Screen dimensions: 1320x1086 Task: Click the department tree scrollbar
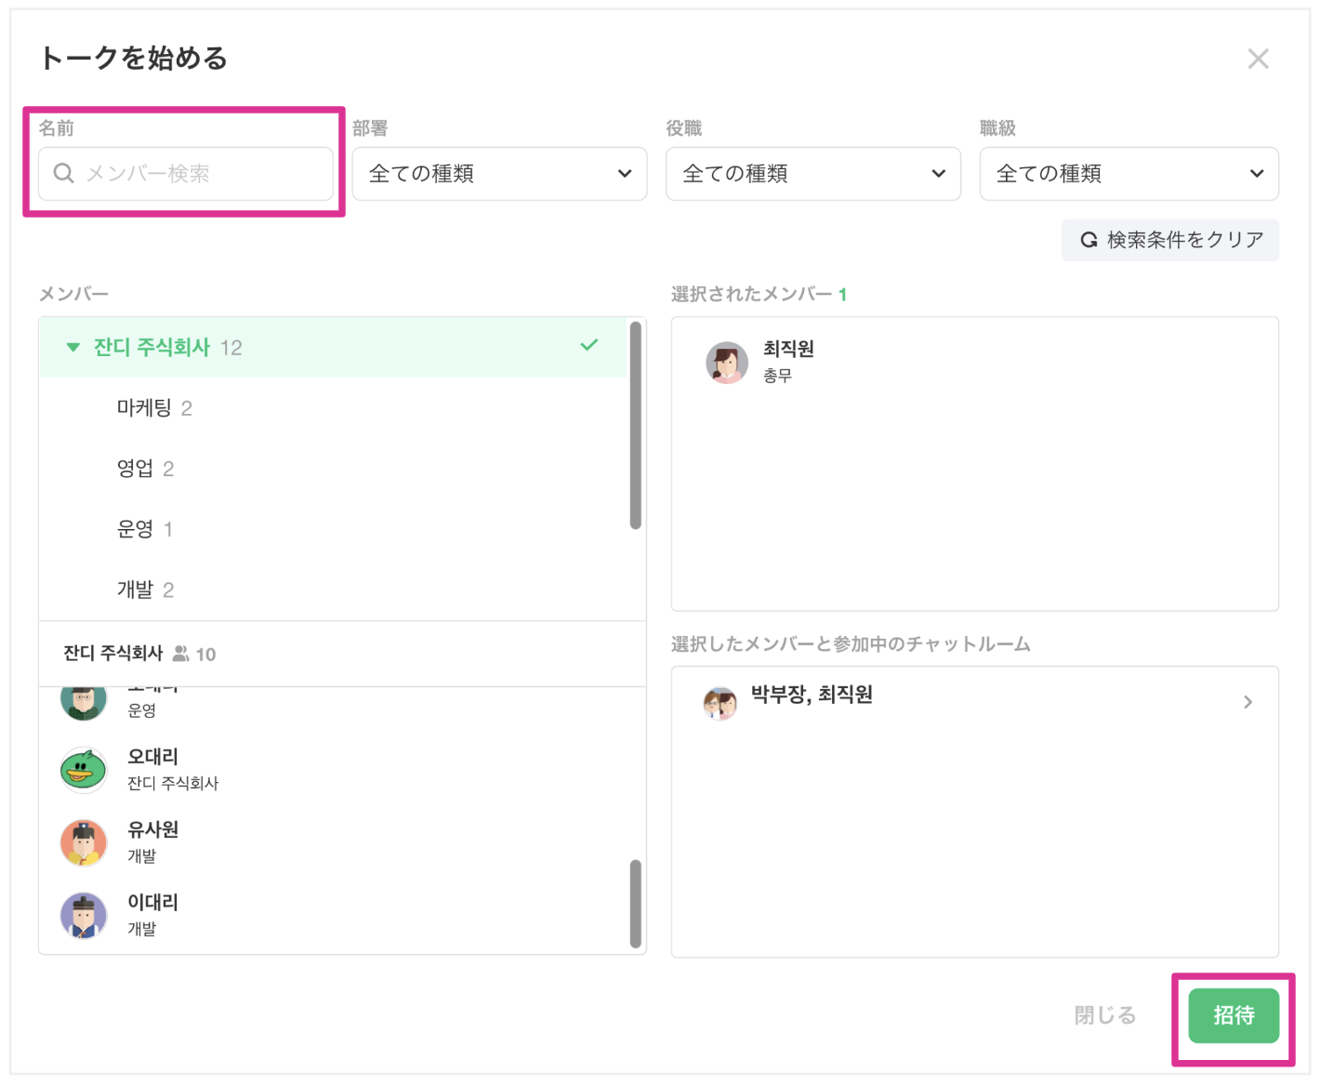pos(636,425)
